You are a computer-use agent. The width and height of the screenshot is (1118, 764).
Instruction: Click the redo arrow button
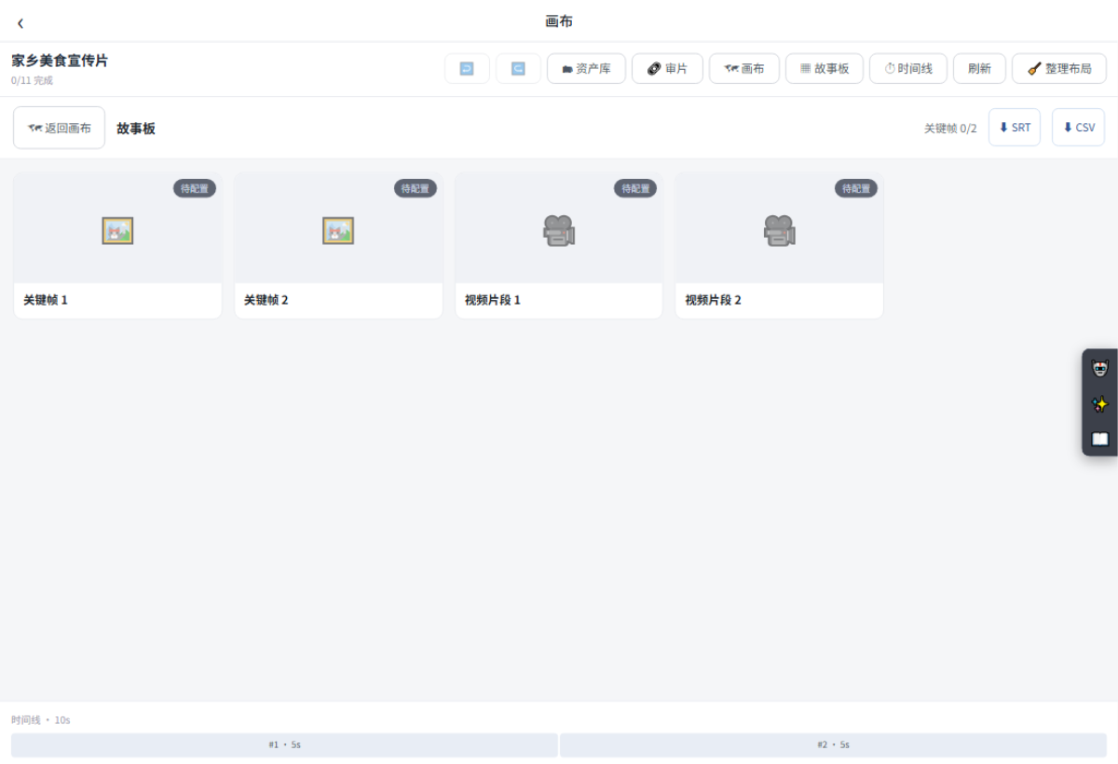point(518,69)
